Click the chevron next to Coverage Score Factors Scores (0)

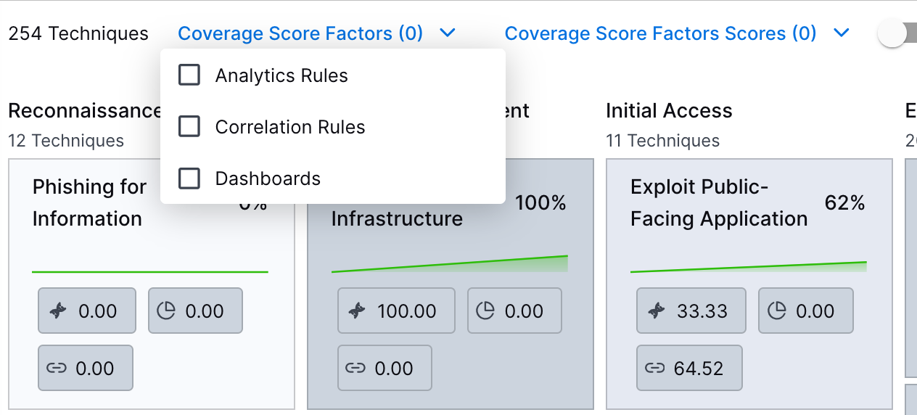click(x=842, y=33)
